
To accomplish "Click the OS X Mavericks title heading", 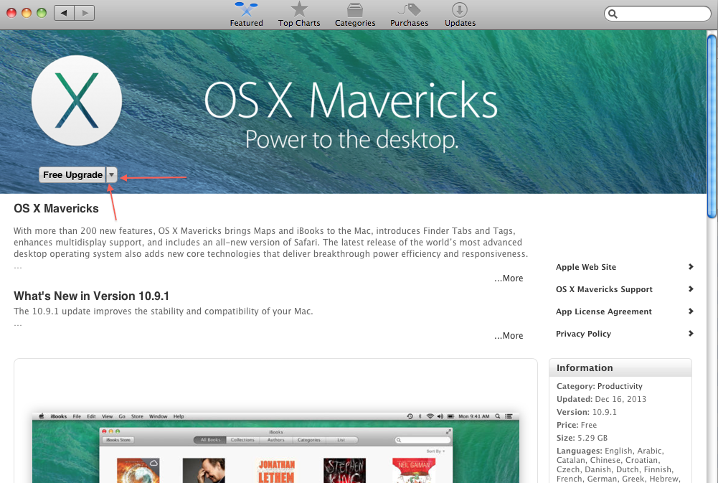I will click(56, 209).
